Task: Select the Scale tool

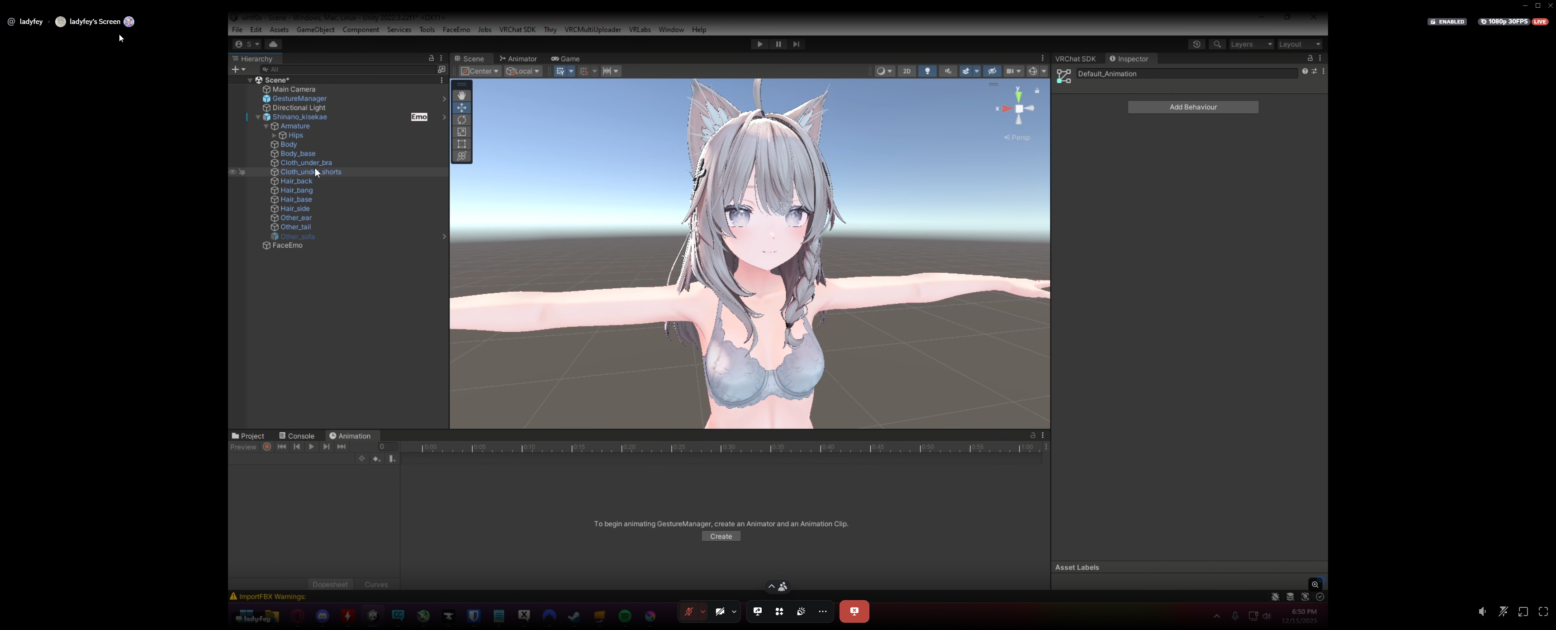Action: click(461, 132)
